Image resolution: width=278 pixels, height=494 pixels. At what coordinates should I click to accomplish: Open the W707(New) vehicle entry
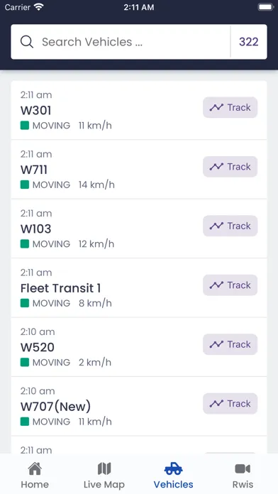pyautogui.click(x=139, y=407)
